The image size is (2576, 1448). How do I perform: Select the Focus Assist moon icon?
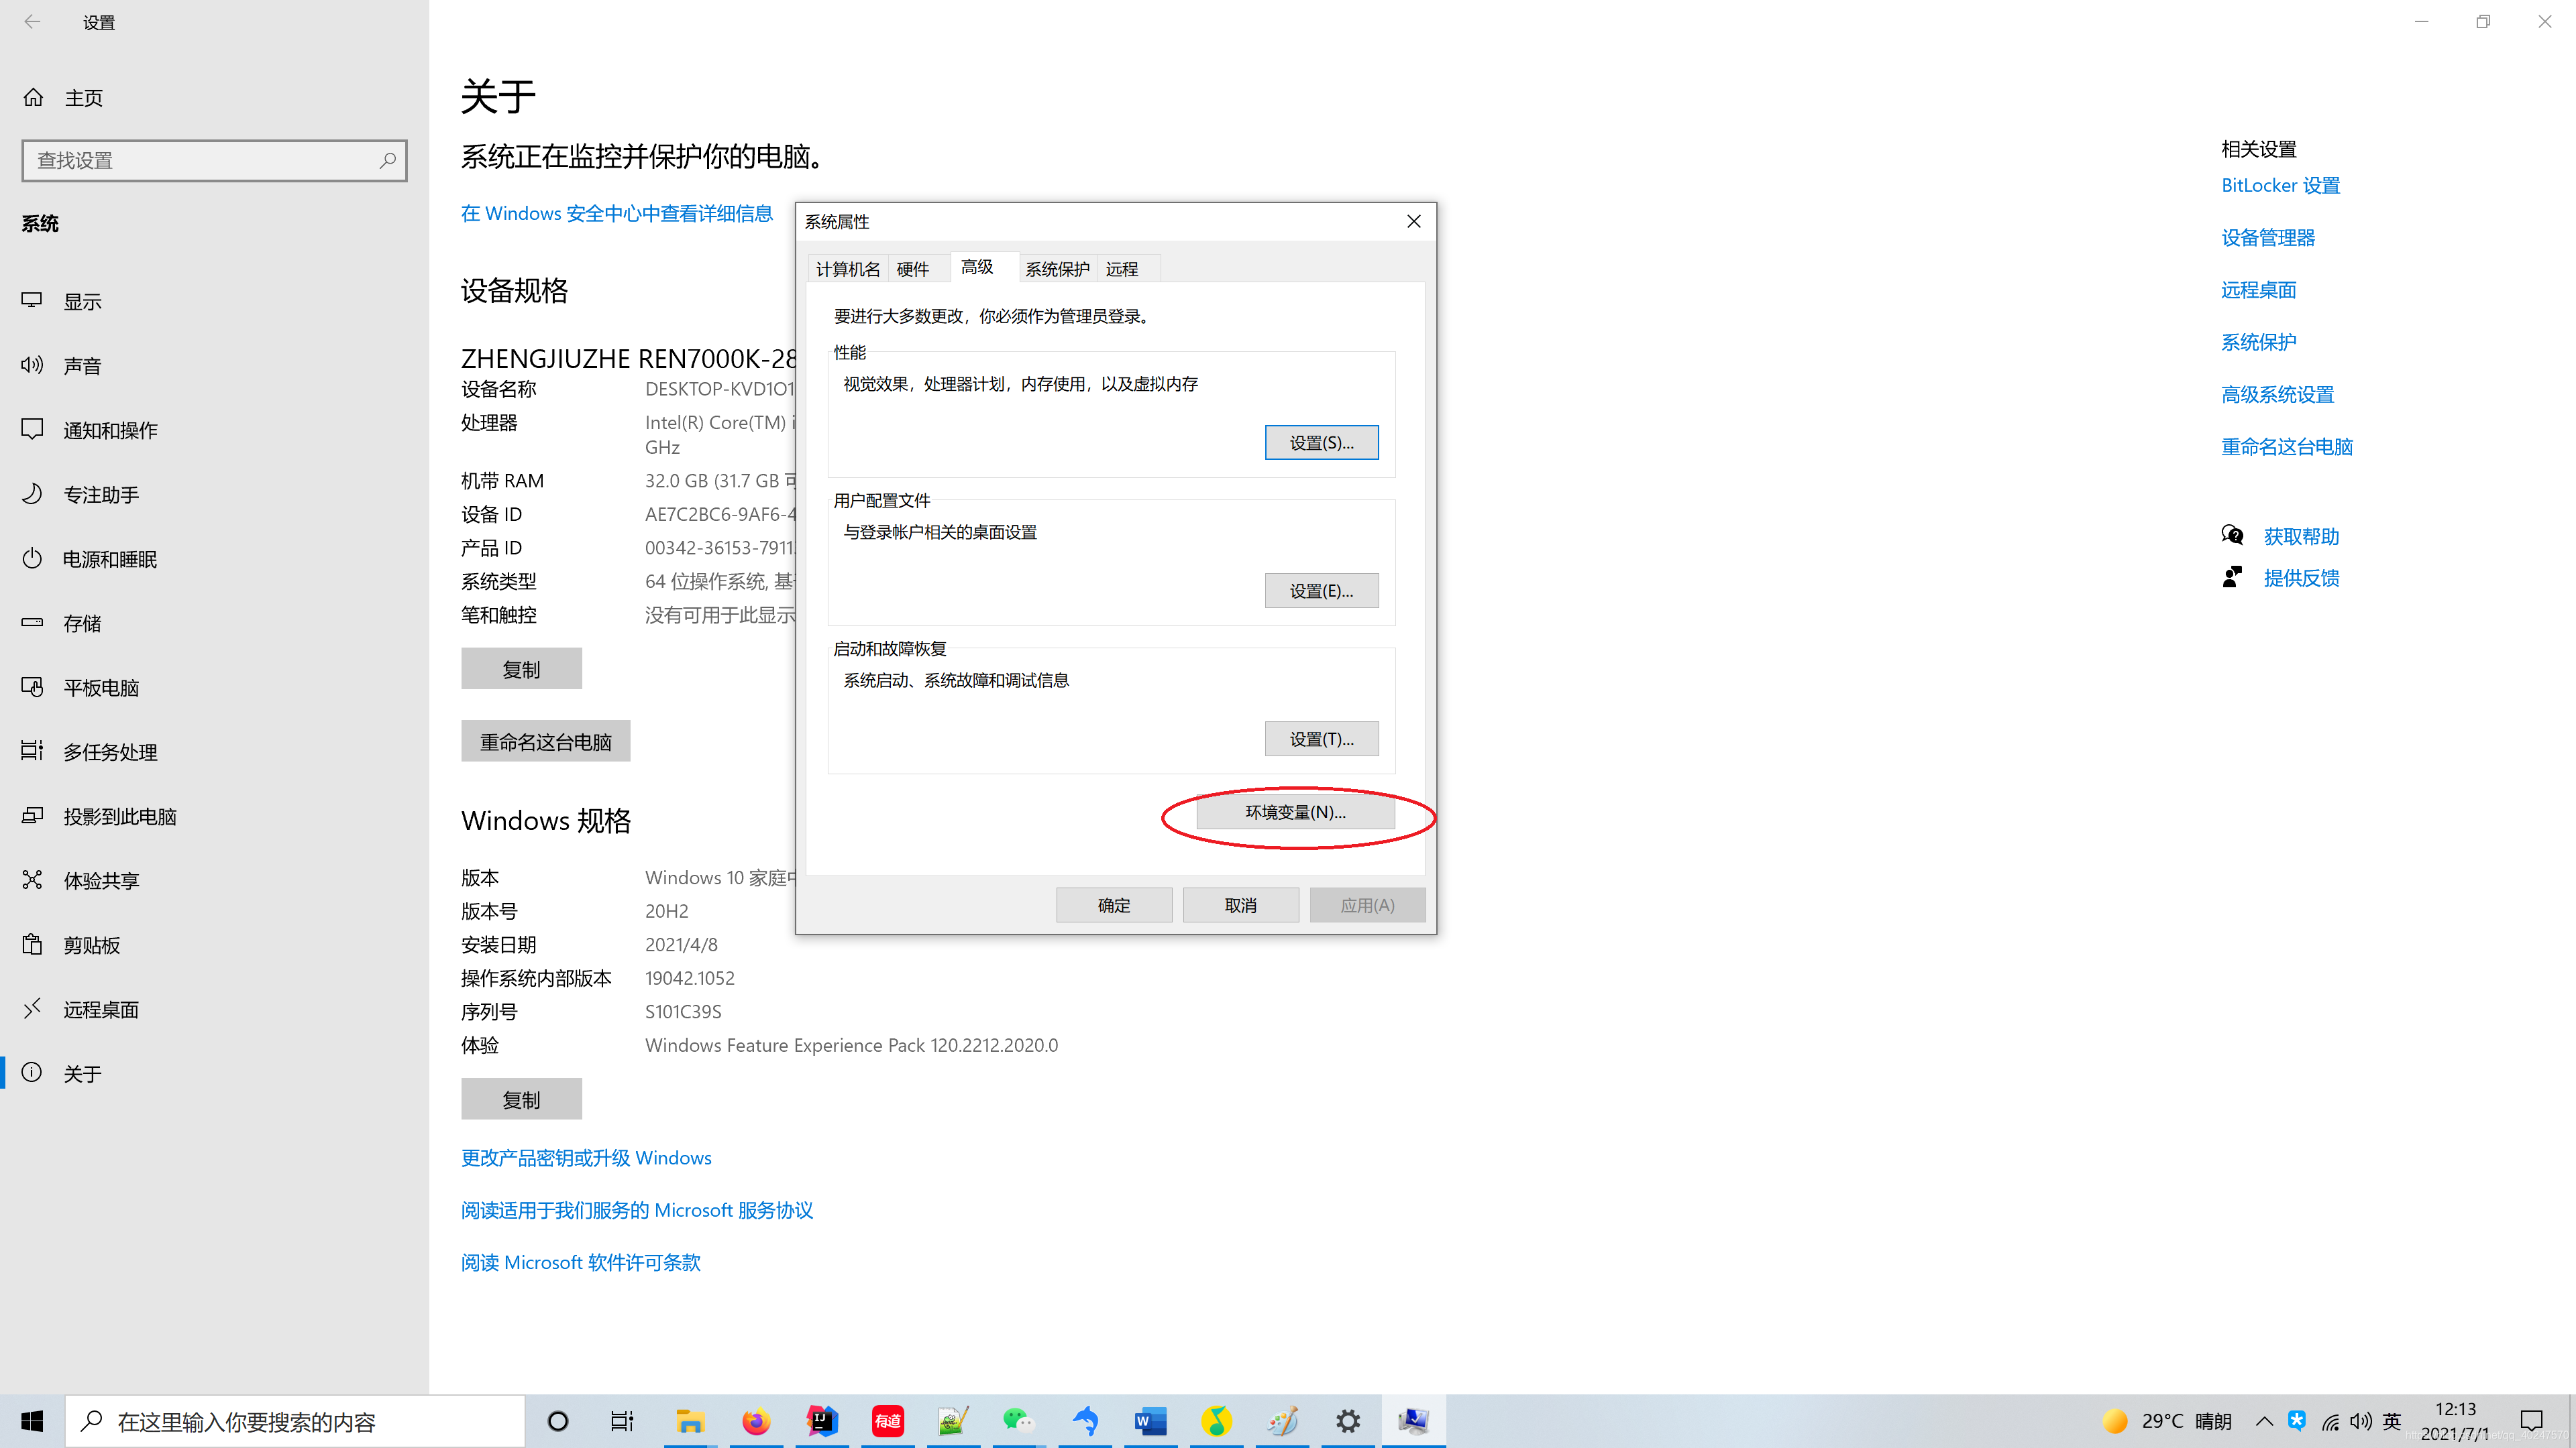pos(32,493)
